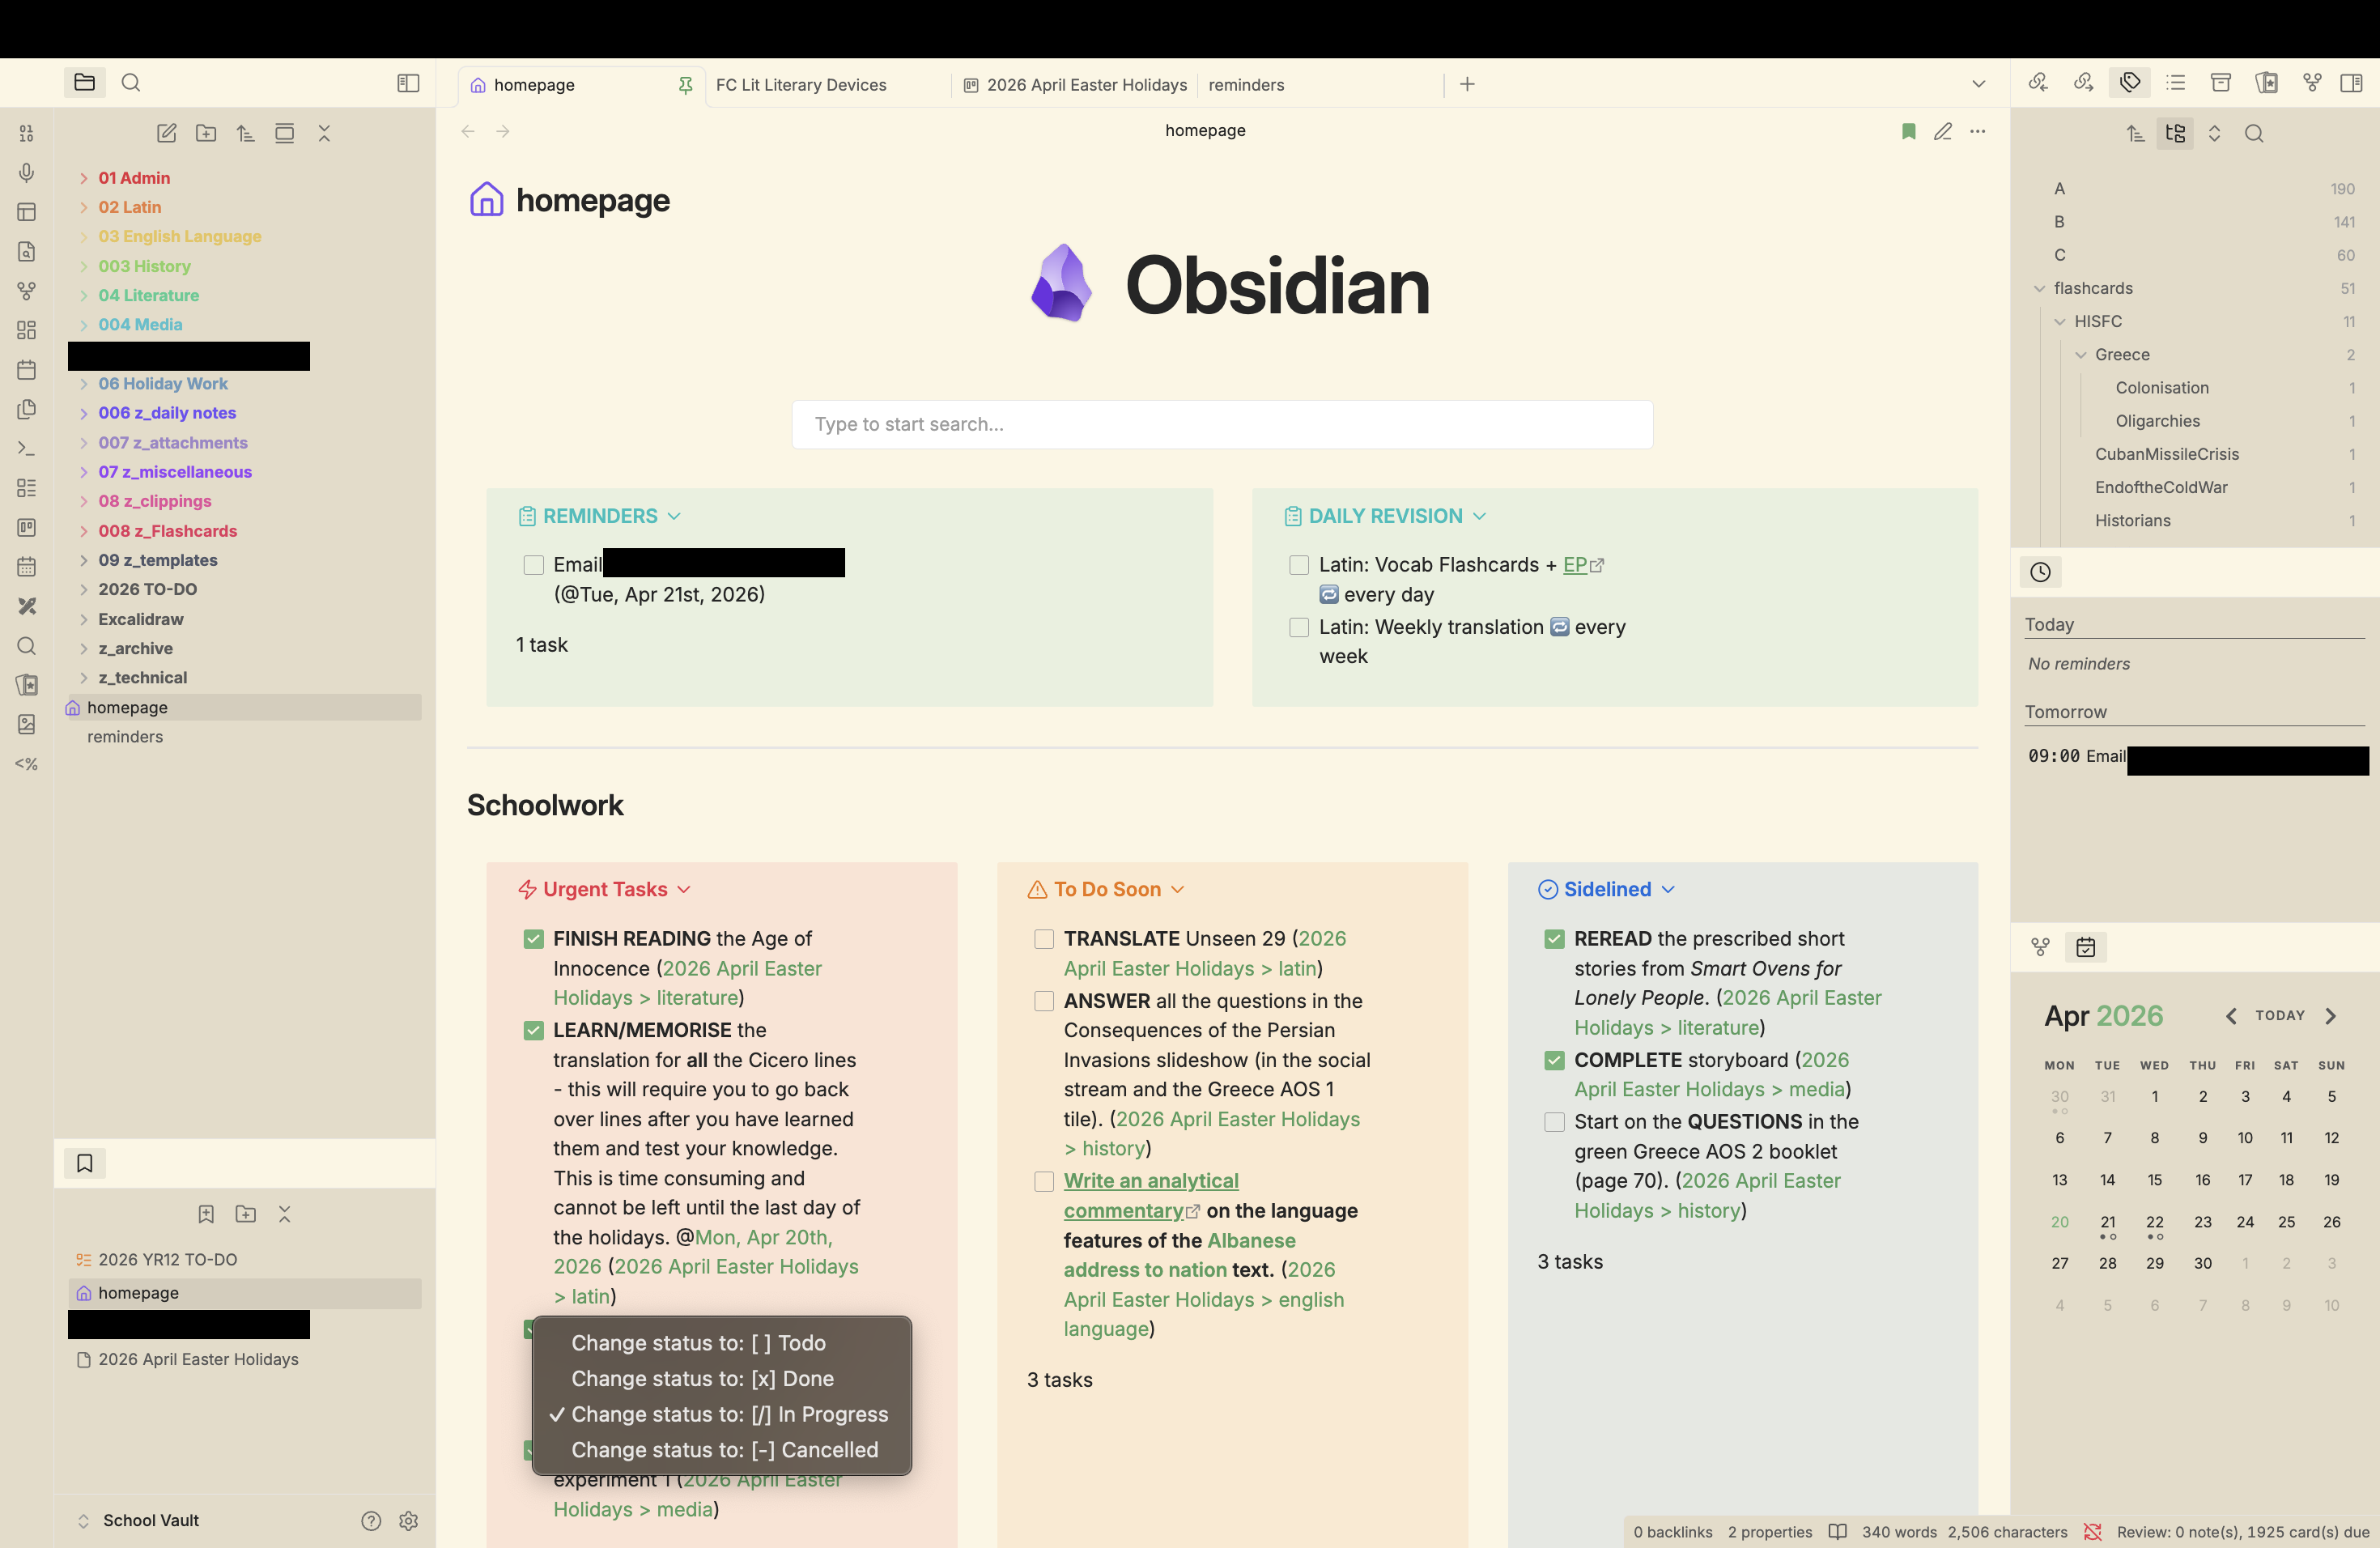Open the reminders clock panel icon
Screen dimensions: 2380x1548
point(2040,572)
